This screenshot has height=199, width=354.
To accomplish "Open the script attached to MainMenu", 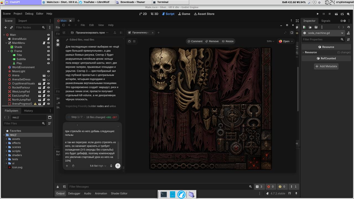I will pyautogui.click(x=44, y=43).
